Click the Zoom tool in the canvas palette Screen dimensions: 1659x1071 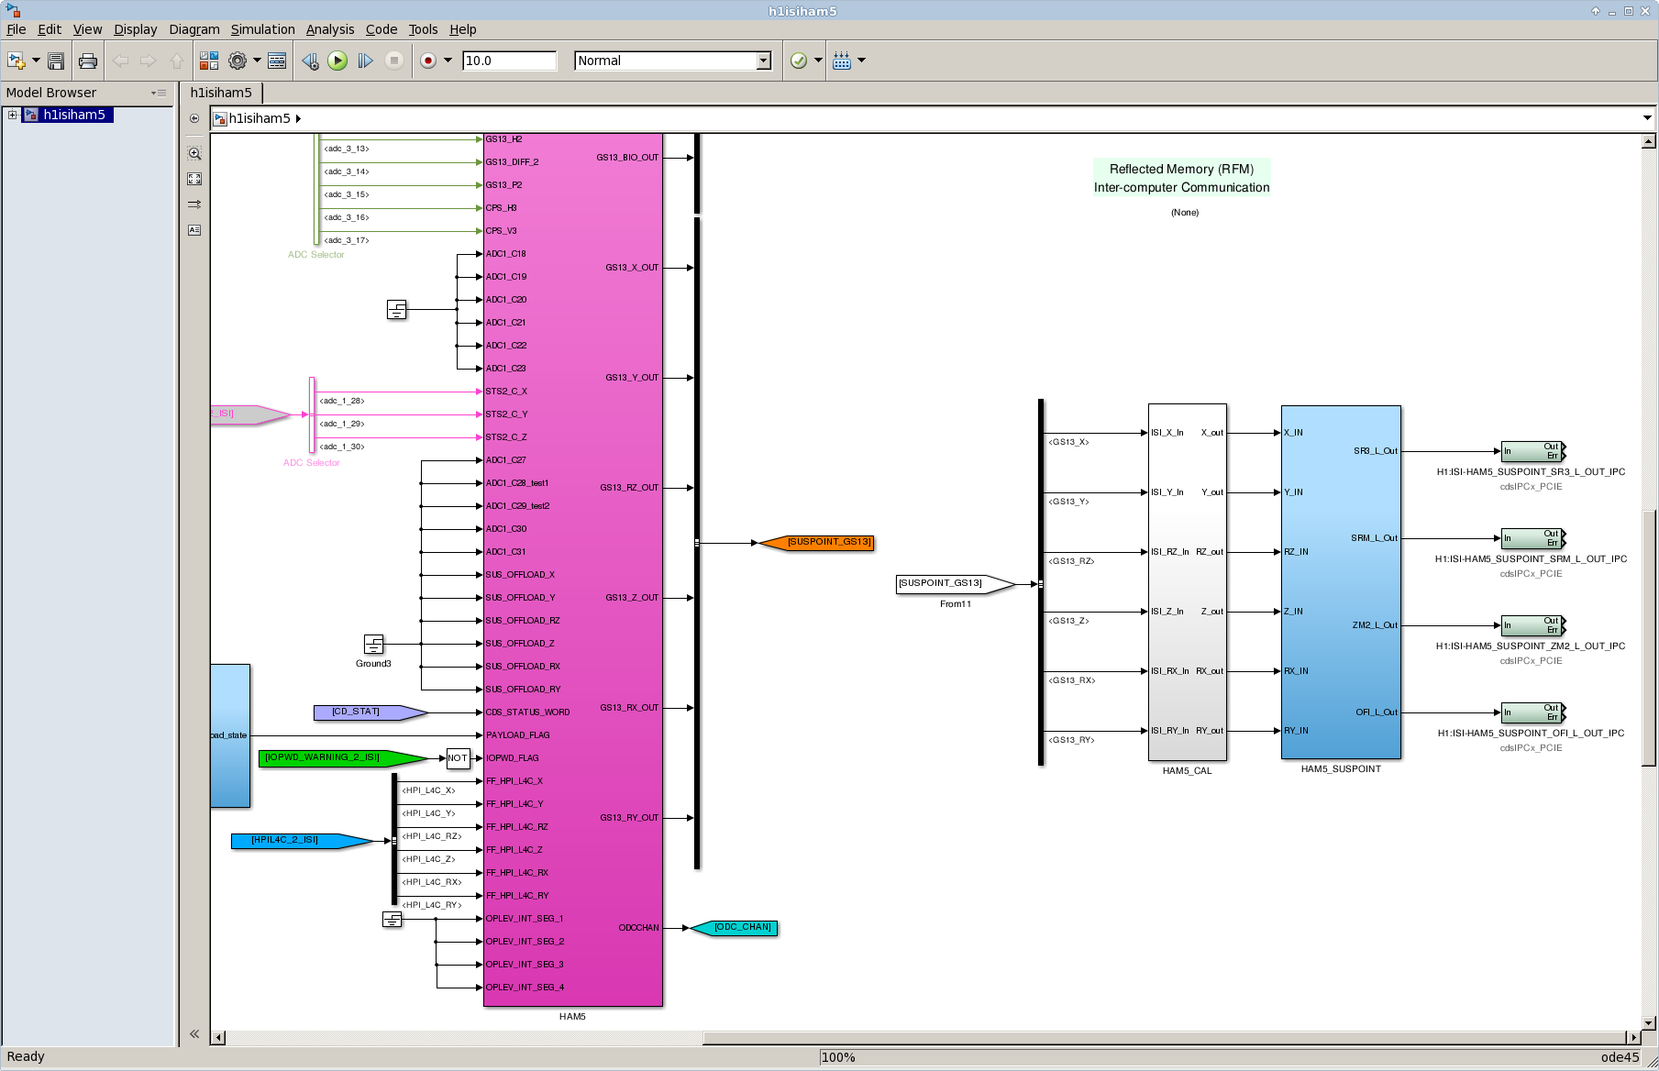[194, 154]
